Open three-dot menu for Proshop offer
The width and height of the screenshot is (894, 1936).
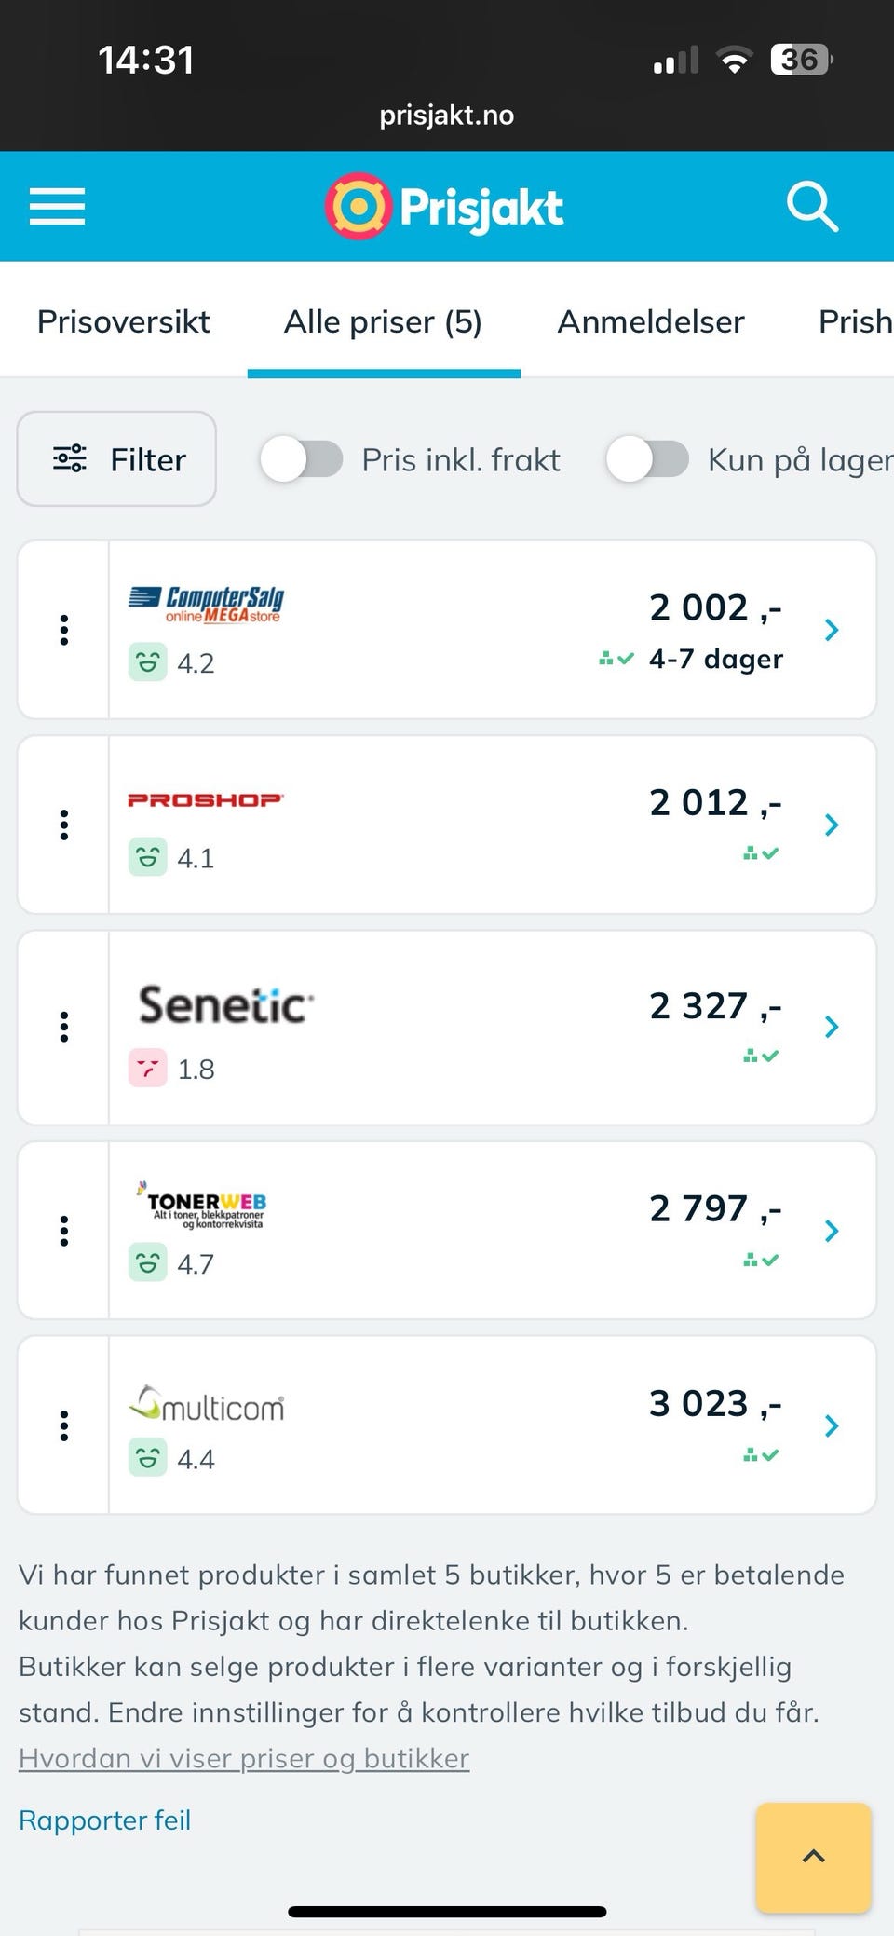coord(64,825)
